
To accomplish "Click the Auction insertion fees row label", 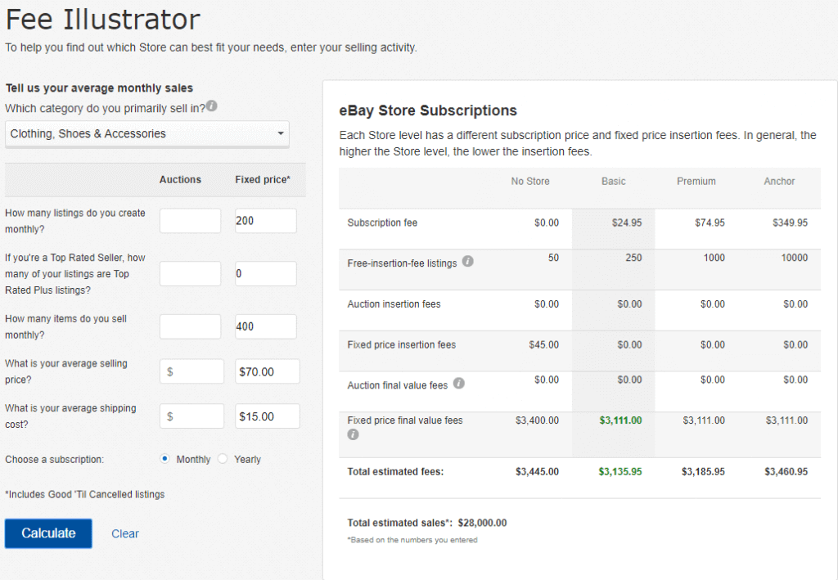I will click(x=394, y=303).
